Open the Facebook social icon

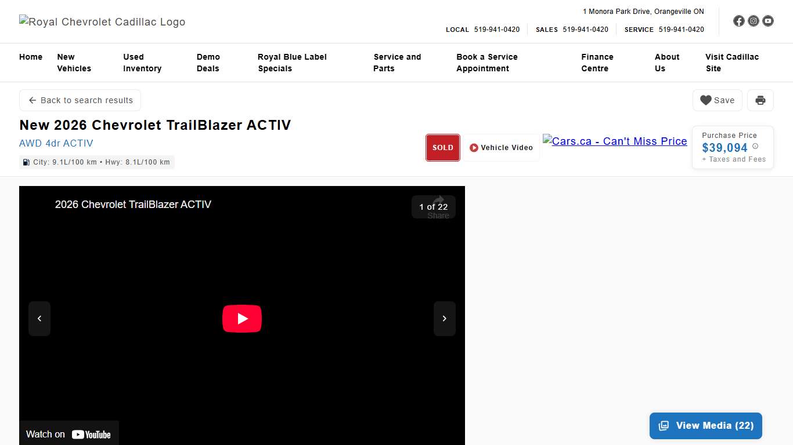(x=738, y=21)
